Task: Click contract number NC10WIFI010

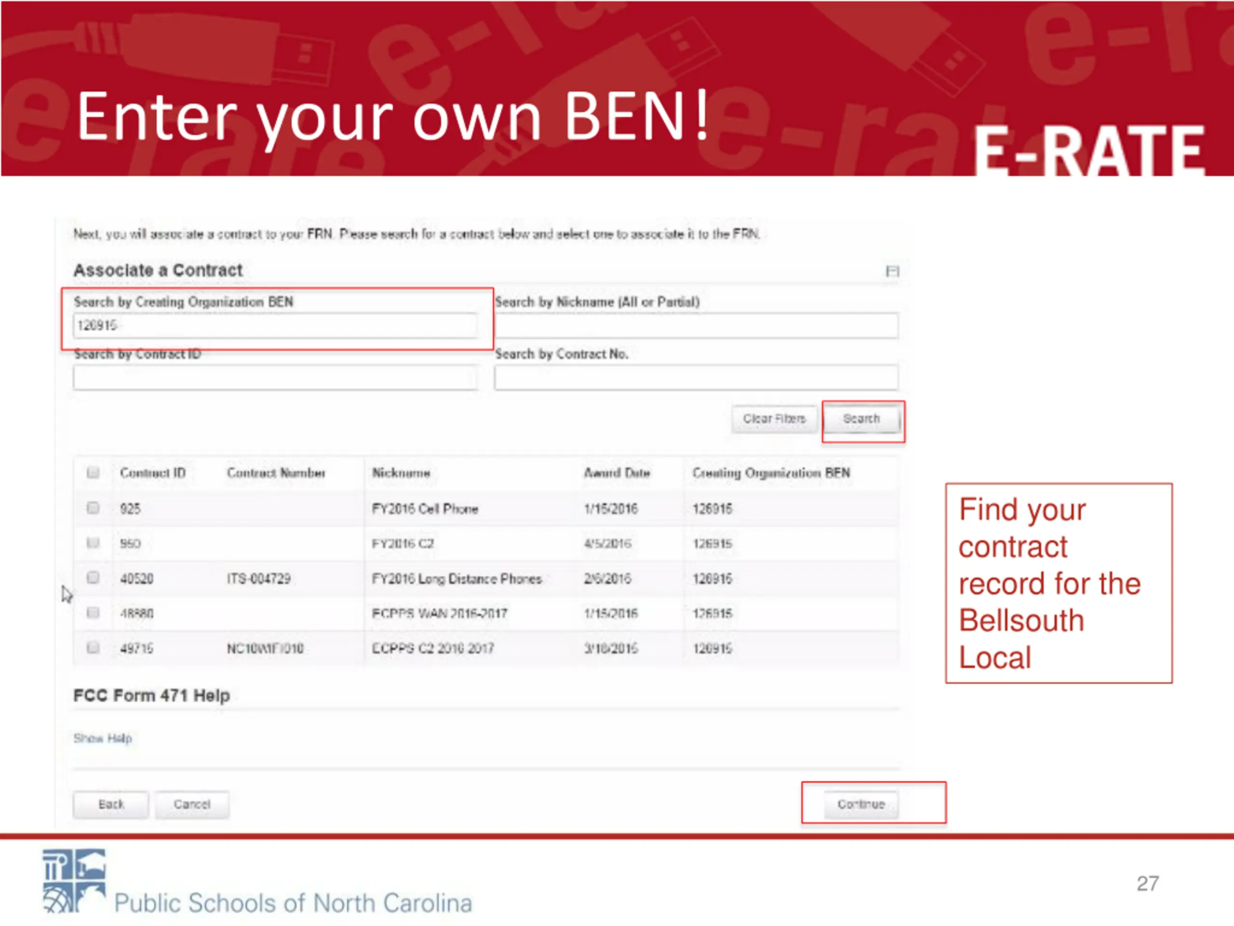Action: tap(265, 649)
